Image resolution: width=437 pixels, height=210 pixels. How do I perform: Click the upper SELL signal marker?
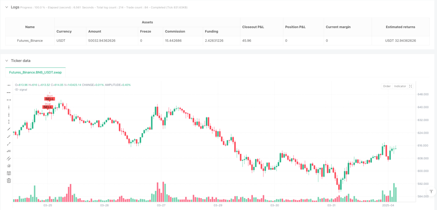coord(49,99)
